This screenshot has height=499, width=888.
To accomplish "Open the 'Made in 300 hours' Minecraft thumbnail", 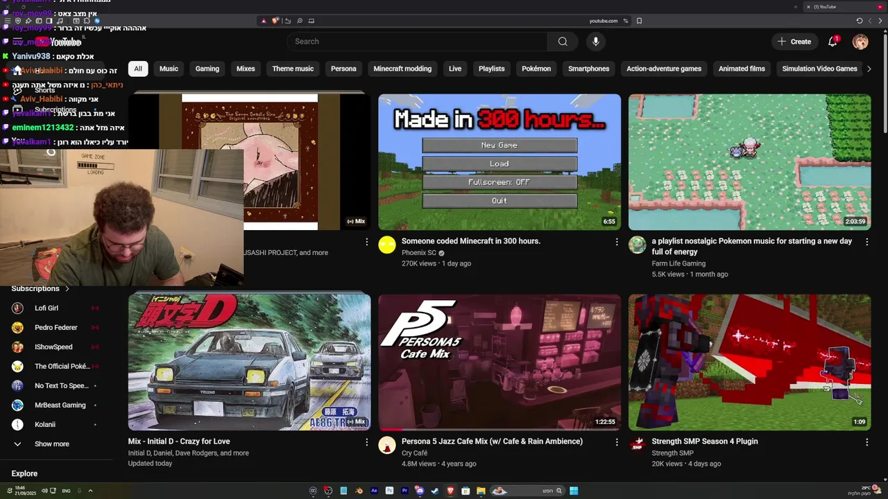I will 499,162.
